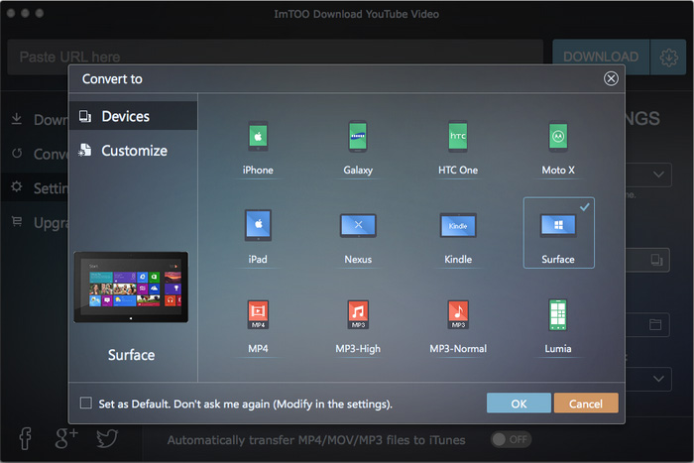694x463 pixels.
Task: Open the Twitter share icon
Action: click(107, 438)
